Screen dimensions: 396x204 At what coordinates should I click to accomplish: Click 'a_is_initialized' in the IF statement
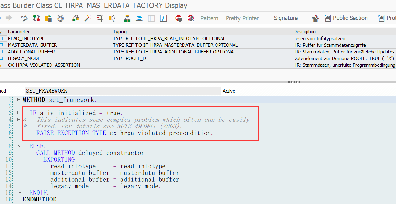[x=68, y=113]
